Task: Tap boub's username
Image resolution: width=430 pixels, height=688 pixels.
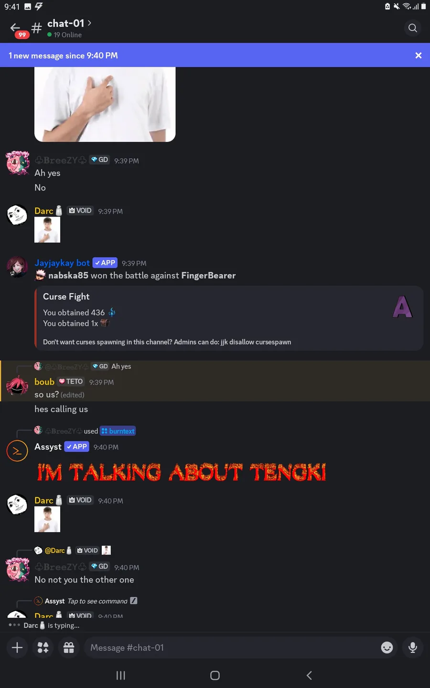Action: pyautogui.click(x=44, y=382)
